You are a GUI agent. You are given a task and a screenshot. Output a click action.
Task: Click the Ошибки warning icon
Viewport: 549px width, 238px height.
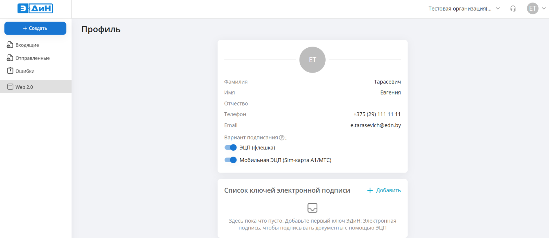[x=10, y=71]
